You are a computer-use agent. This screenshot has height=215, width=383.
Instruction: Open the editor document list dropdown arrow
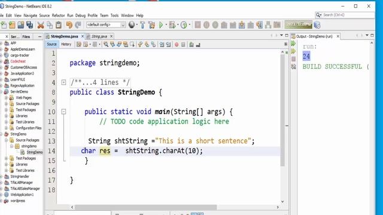tap(281, 36)
